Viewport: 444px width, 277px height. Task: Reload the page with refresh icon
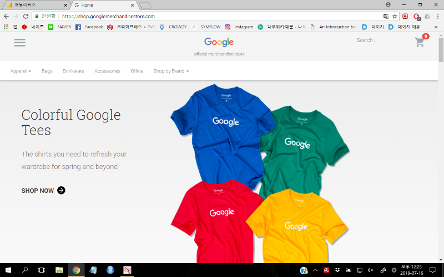tap(26, 17)
